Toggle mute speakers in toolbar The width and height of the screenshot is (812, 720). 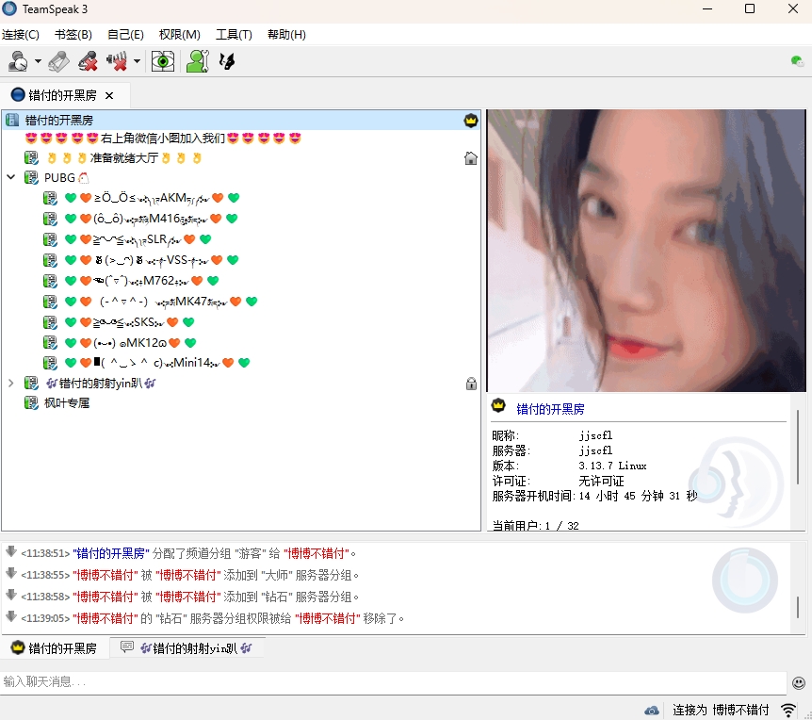pos(118,62)
